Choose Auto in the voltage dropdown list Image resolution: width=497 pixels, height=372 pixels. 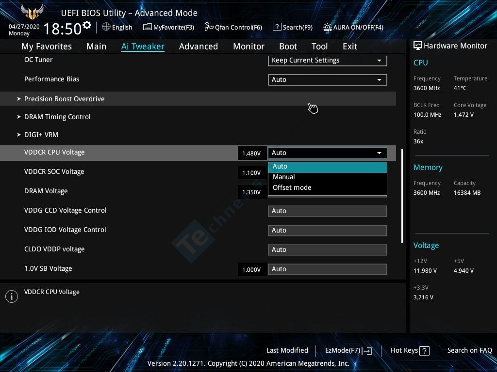(328, 167)
